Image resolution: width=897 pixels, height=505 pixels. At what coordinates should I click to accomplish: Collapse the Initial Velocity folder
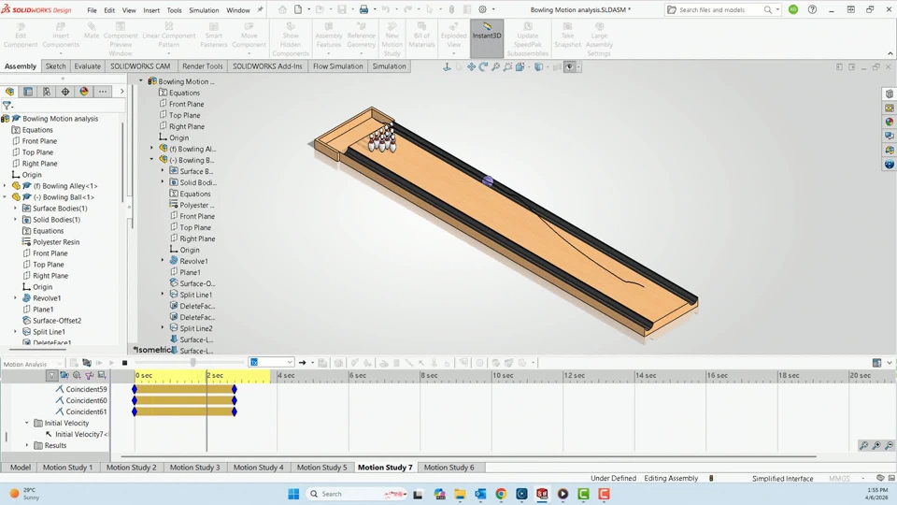tap(27, 423)
